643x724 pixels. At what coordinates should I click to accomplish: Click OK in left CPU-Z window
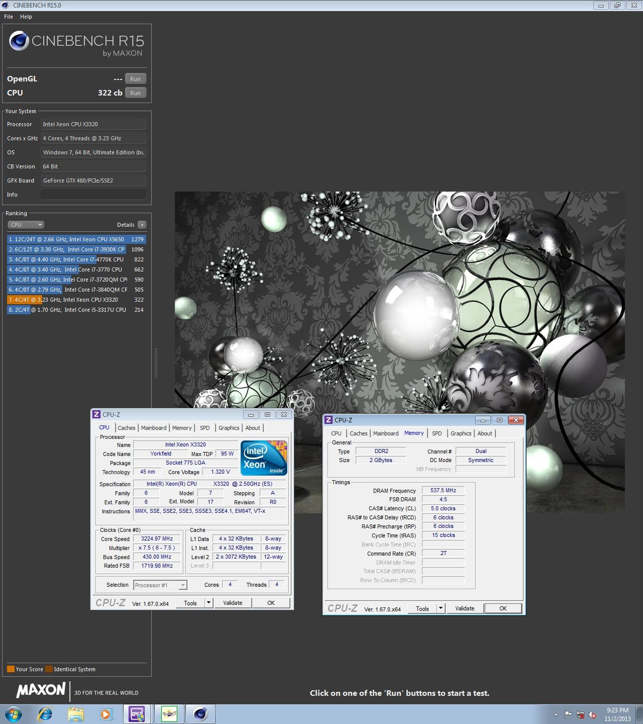click(x=271, y=603)
